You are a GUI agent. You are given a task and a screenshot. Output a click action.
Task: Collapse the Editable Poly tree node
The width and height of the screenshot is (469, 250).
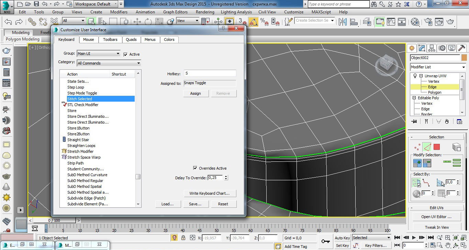(414, 98)
